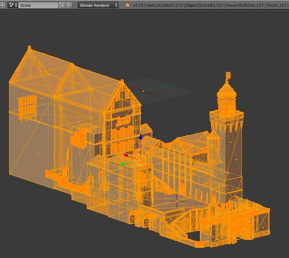This screenshot has width=289, height=258.
Task: Add a new scene with plus button
Action: [62, 5]
